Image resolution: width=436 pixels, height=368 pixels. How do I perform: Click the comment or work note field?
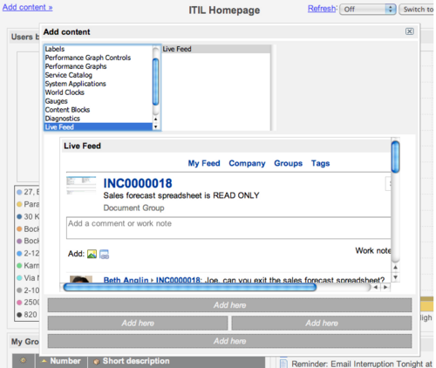pyautogui.click(x=228, y=228)
